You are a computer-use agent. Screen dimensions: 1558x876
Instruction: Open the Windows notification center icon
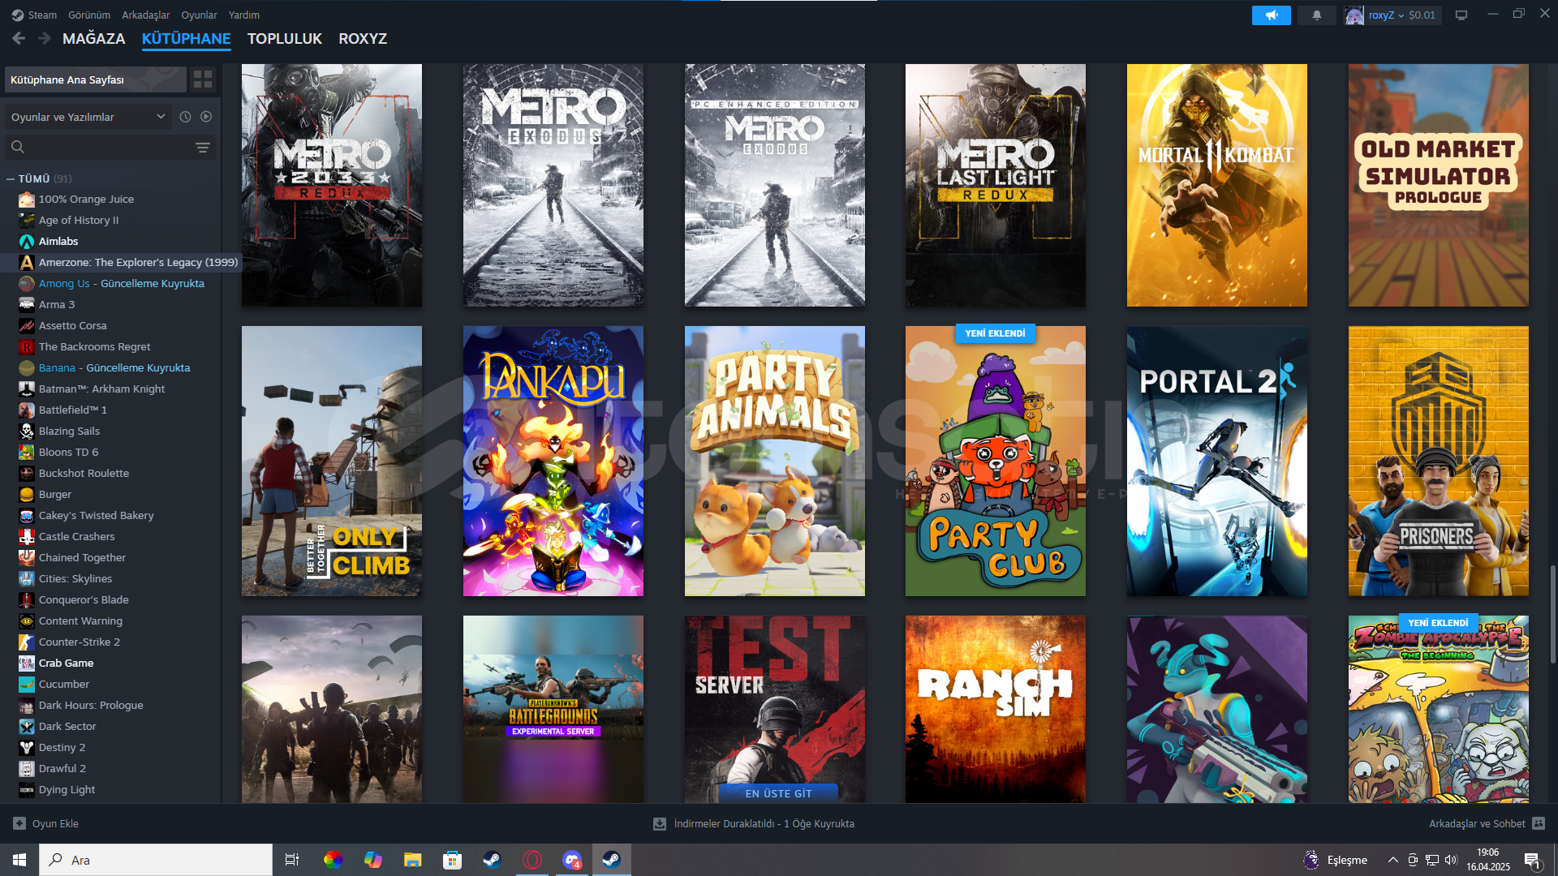click(x=1532, y=860)
